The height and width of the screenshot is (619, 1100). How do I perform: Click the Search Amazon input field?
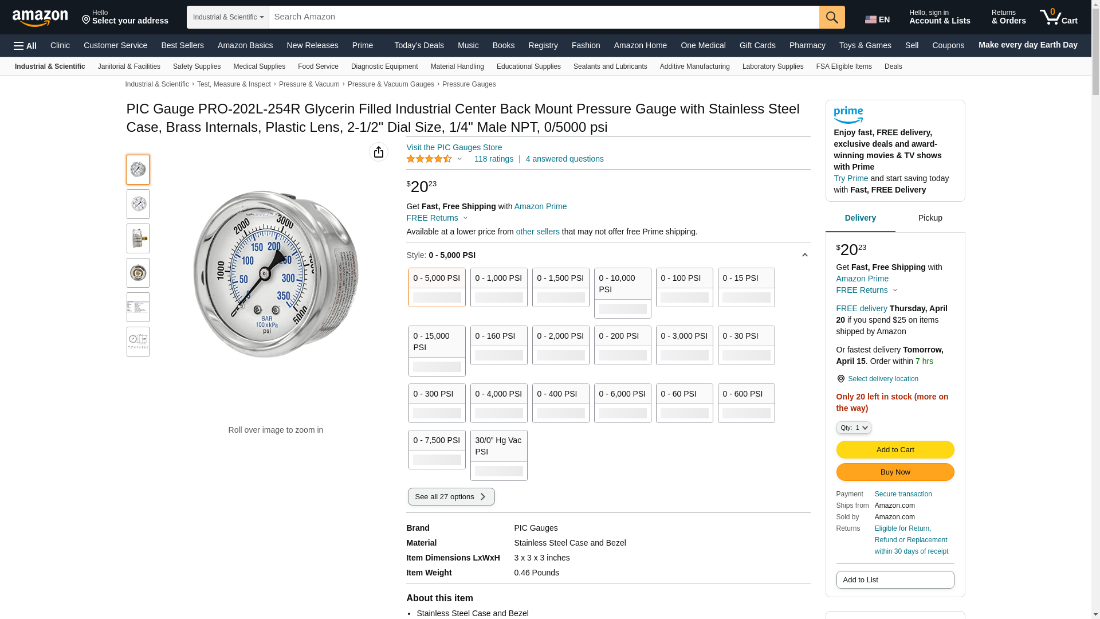(544, 17)
